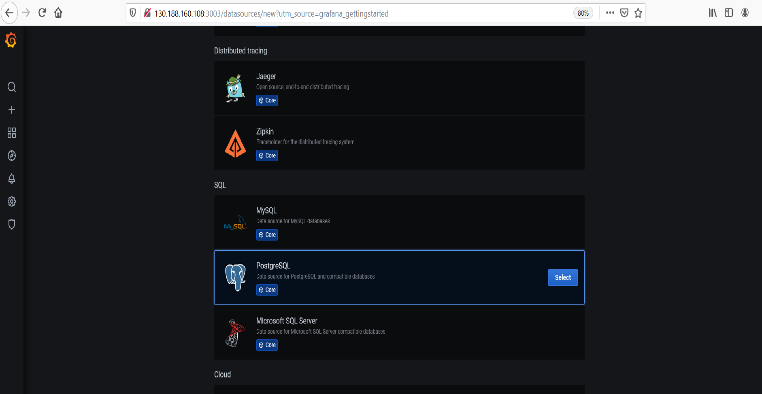This screenshot has width=762, height=394.
Task: Open the Grafana home logo
Action: (11, 40)
